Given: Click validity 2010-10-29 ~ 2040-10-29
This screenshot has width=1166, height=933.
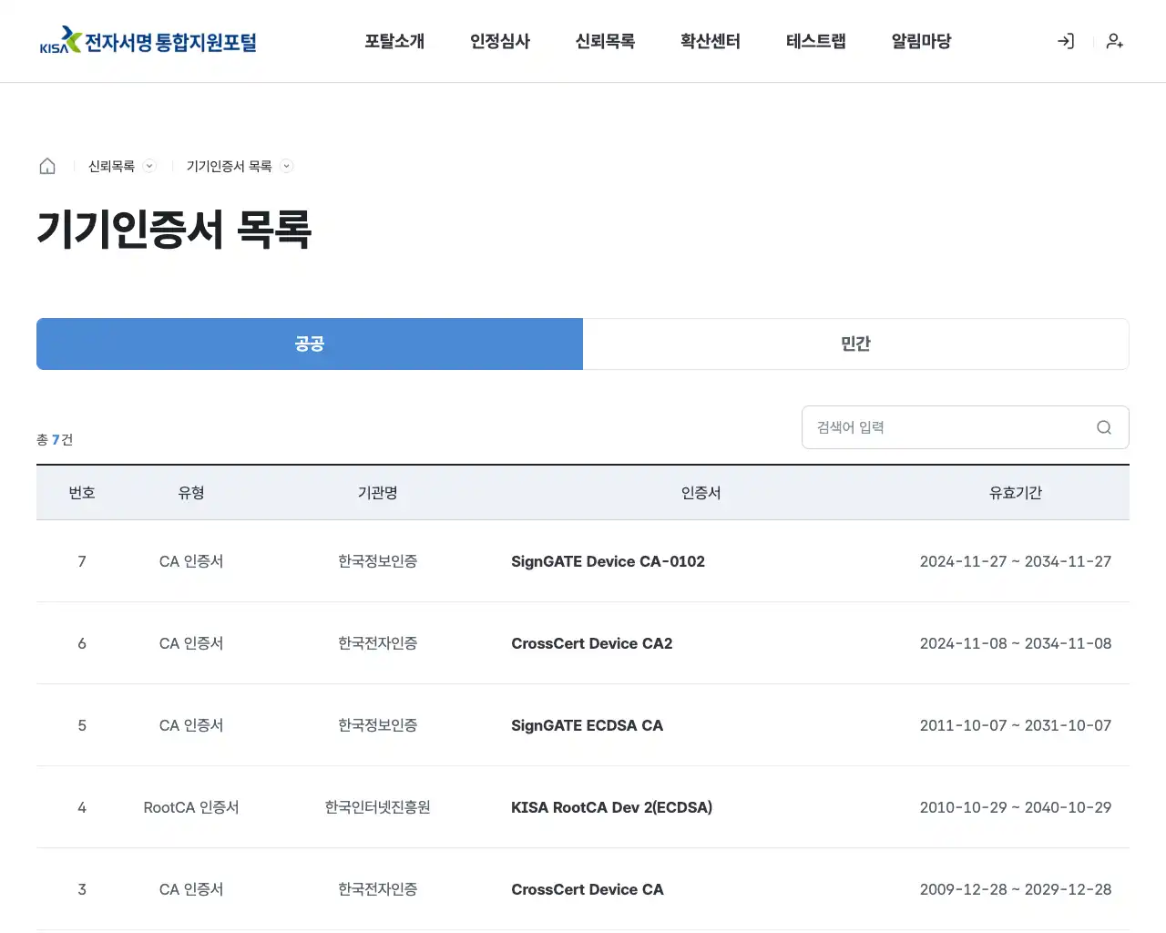Looking at the screenshot, I should click(1016, 807).
